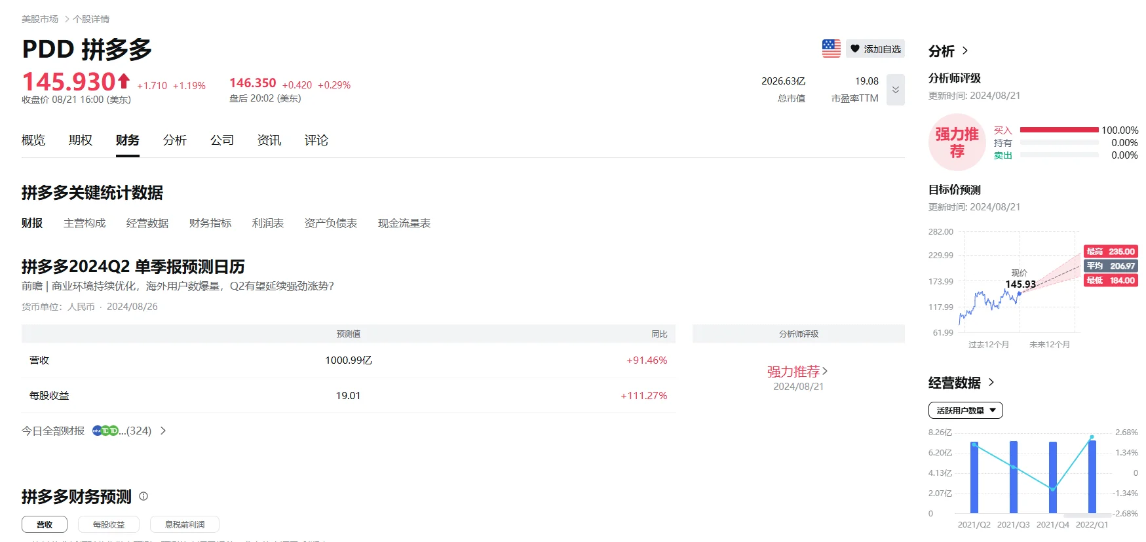Click the chevron after (324)
1146x542 pixels.
point(163,431)
